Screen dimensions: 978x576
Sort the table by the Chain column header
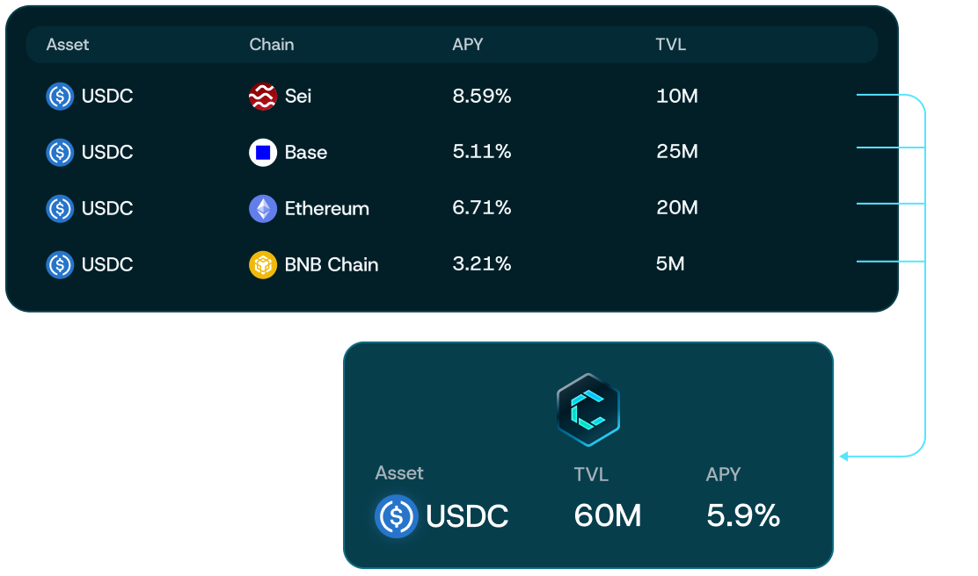(x=272, y=45)
